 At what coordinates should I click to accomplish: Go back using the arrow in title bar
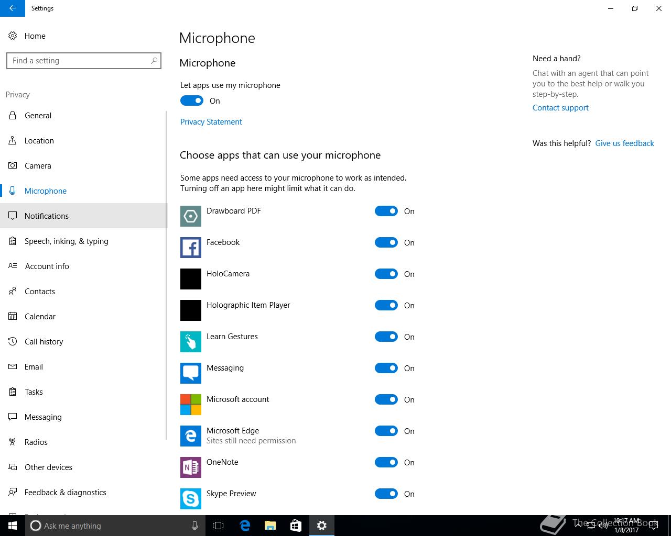point(13,8)
